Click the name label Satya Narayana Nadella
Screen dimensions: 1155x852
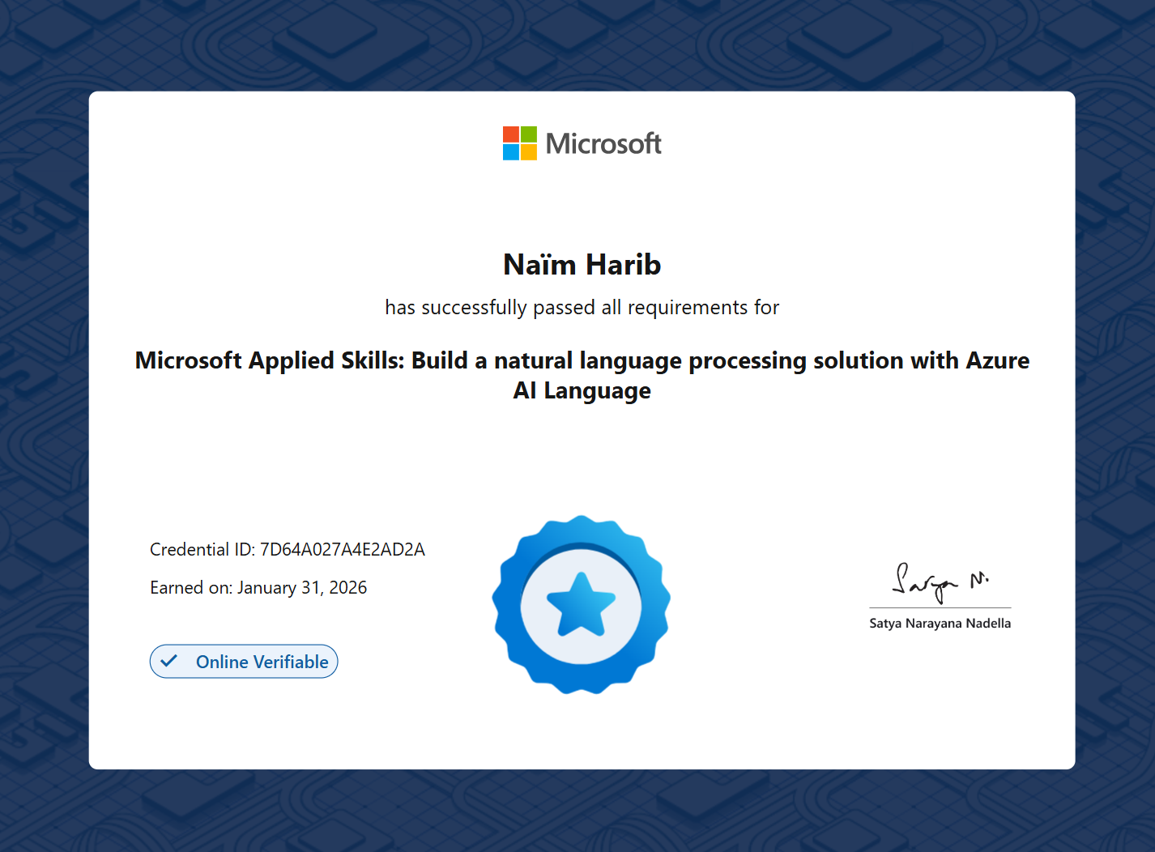pos(940,623)
